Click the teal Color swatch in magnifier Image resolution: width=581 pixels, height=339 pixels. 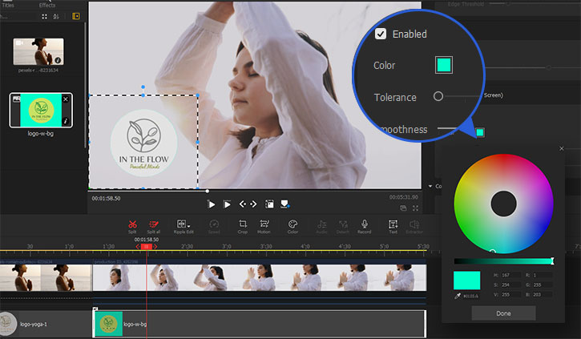pos(444,65)
